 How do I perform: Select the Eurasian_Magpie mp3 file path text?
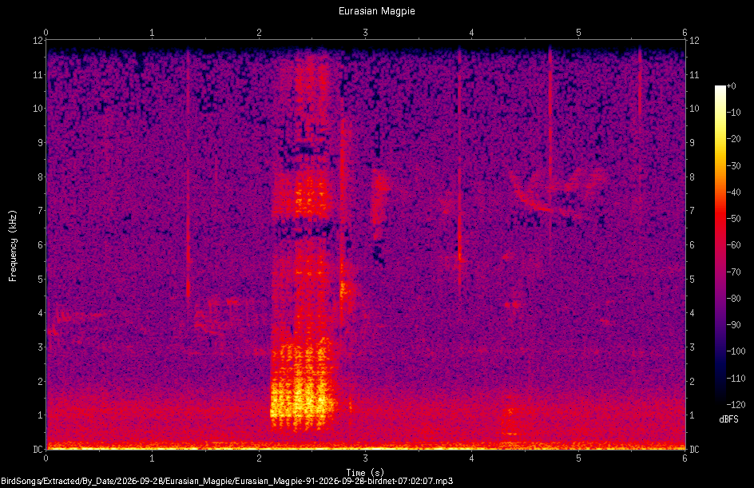[x=227, y=481]
